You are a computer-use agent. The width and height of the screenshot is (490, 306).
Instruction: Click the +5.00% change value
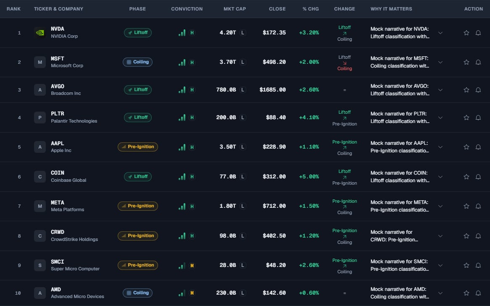click(x=309, y=176)
